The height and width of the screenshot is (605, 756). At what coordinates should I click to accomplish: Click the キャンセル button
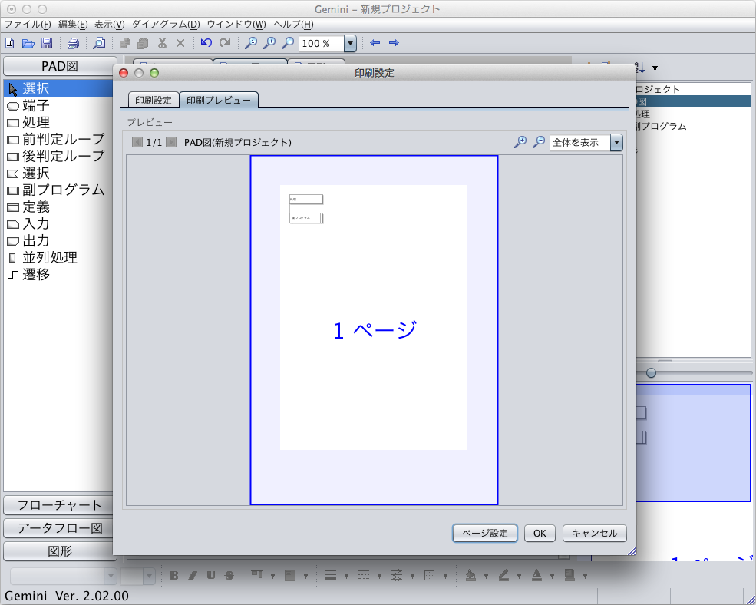pyautogui.click(x=595, y=533)
